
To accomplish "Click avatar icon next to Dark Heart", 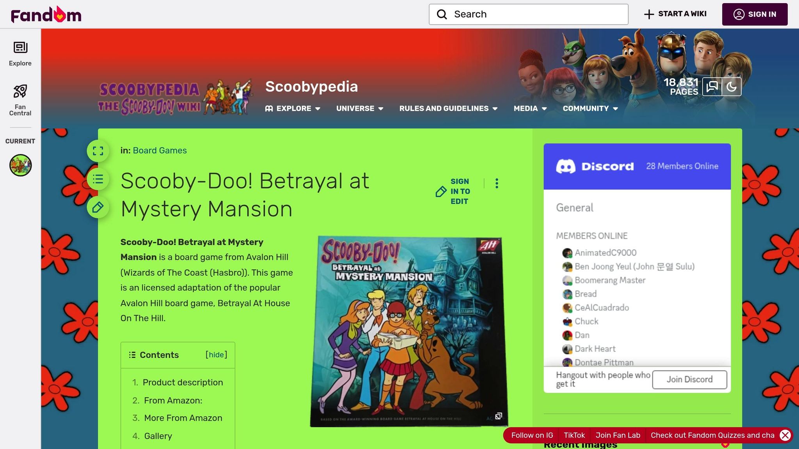I will point(567,349).
